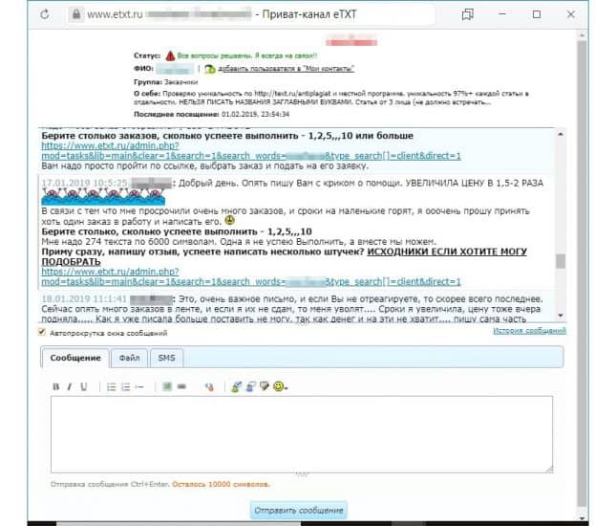Screen dimensions: 616x526
Task: Click the red warning status icon
Action: tap(170, 55)
